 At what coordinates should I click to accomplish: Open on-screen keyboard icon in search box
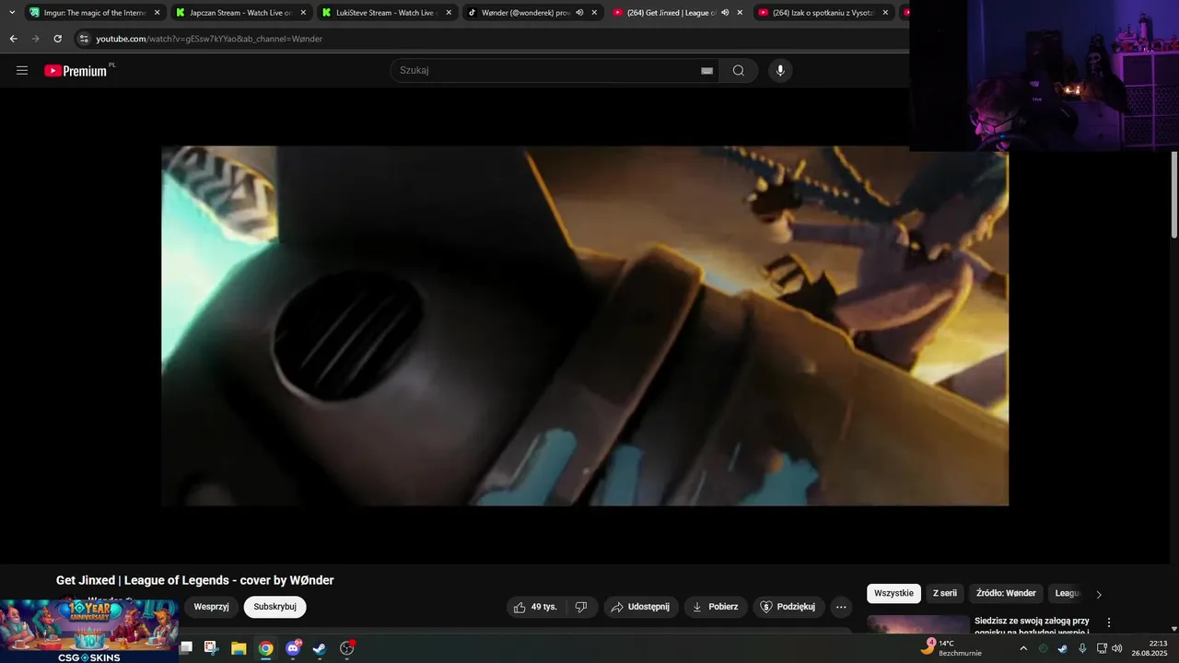pyautogui.click(x=707, y=71)
